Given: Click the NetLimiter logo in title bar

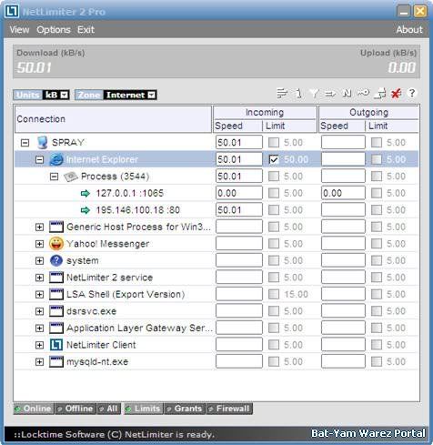Looking at the screenshot, I should click(12, 12).
